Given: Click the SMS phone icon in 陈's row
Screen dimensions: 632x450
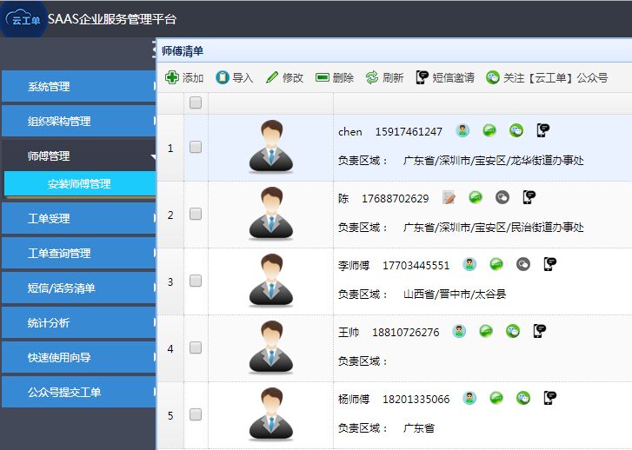Looking at the screenshot, I should pyautogui.click(x=529, y=197).
